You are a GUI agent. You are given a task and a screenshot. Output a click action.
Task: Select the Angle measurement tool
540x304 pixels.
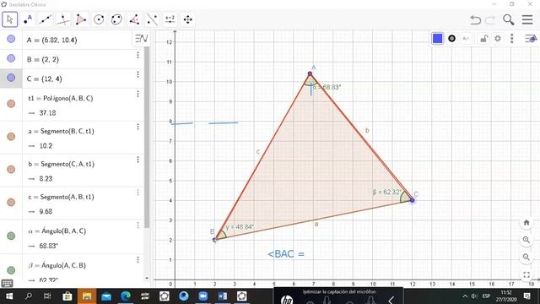click(x=134, y=19)
